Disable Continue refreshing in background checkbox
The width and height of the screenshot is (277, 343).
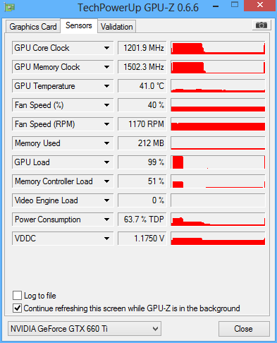(17, 308)
